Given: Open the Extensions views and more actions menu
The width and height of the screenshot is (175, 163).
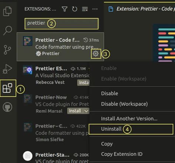Looking at the screenshot, I should coord(95,9).
